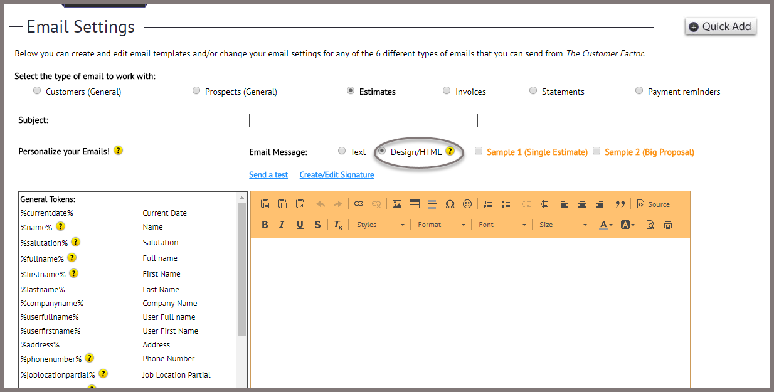774x392 pixels.
Task: Click the Increase Indent icon
Action: coord(544,204)
